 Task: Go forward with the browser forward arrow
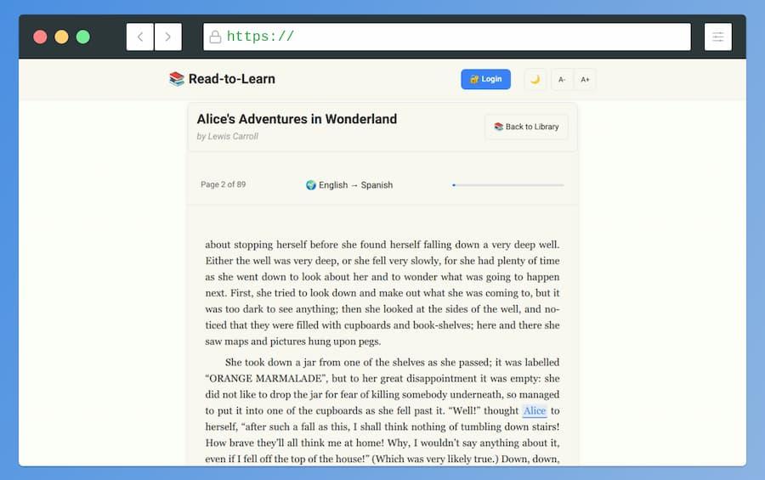[x=167, y=37]
